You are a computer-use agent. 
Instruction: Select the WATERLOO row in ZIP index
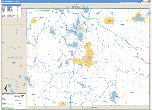[x=10, y=16]
